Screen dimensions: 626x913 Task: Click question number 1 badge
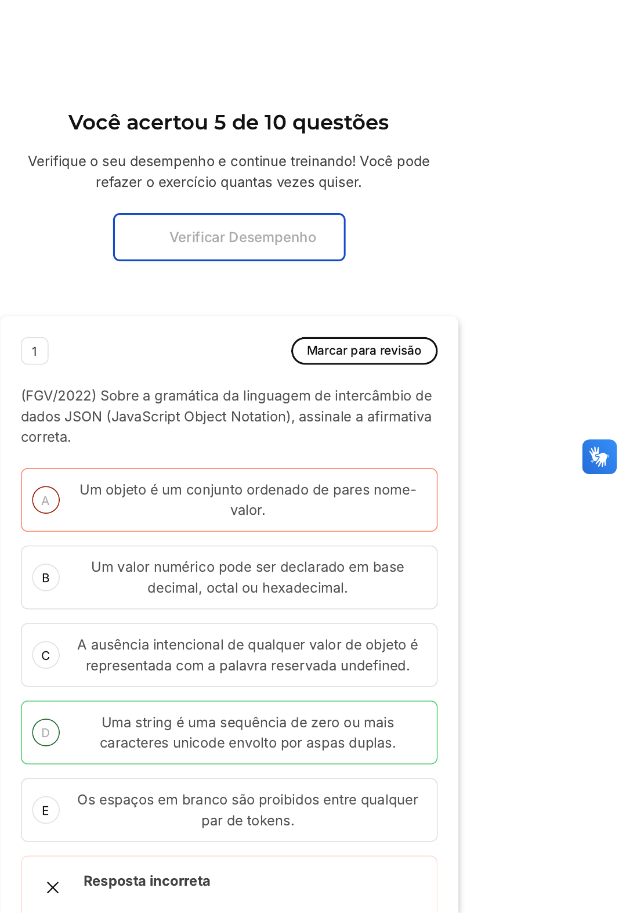[35, 351]
